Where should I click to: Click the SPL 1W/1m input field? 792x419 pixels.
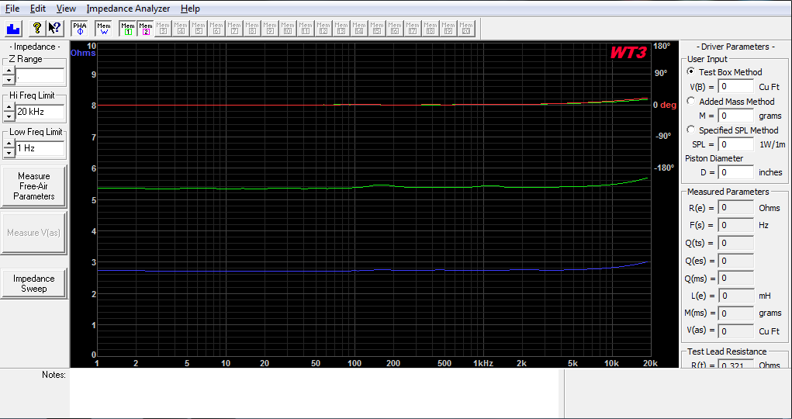(736, 144)
